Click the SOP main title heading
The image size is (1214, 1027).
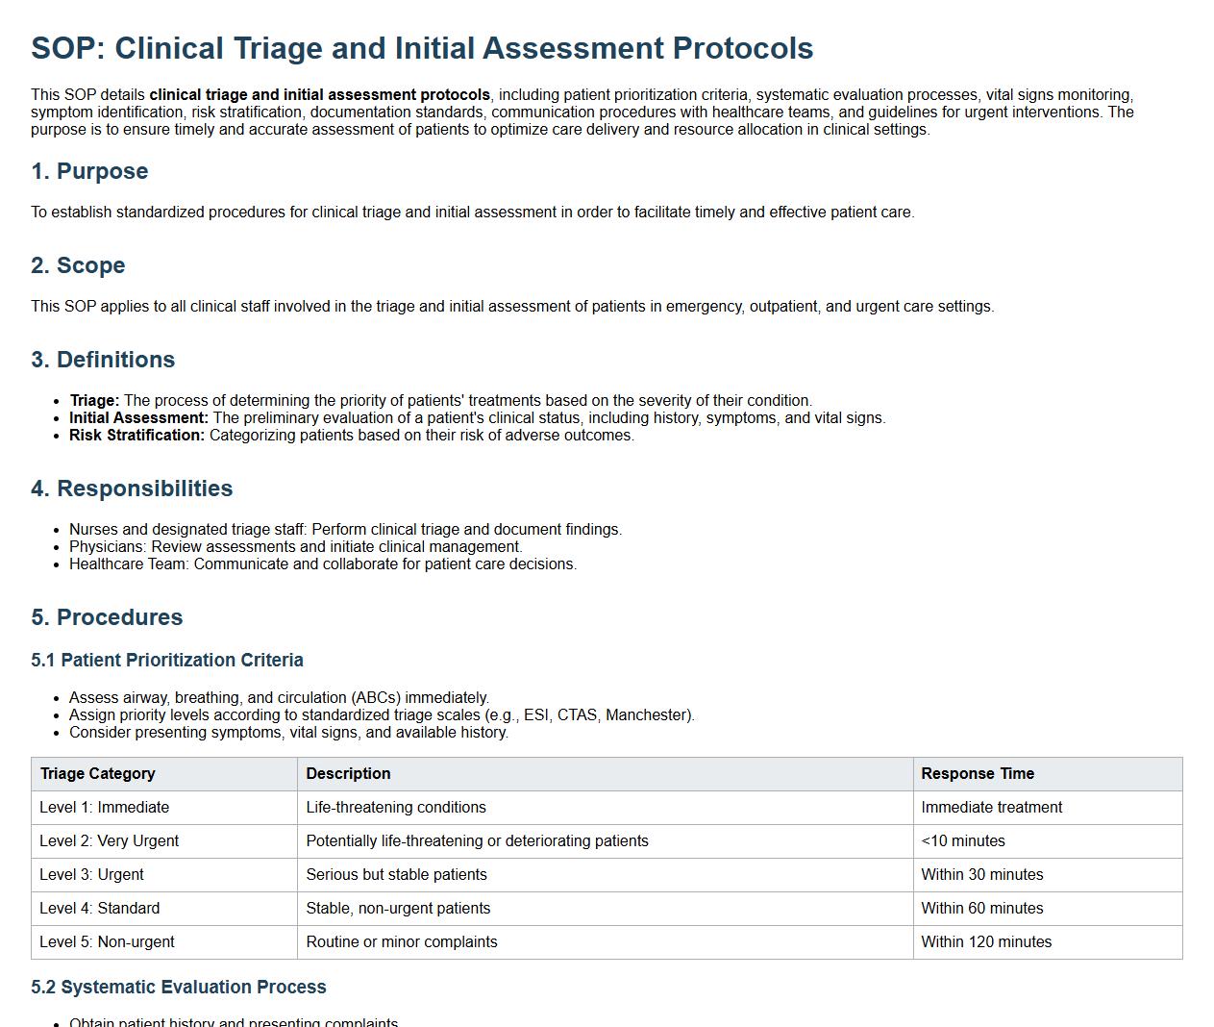click(x=422, y=48)
